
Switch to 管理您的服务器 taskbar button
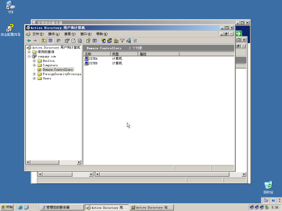pos(62,207)
